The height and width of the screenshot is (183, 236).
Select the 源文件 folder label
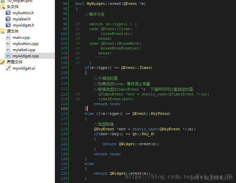(x=13, y=31)
